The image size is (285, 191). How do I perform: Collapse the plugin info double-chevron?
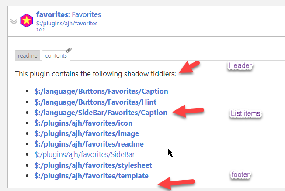(14, 21)
